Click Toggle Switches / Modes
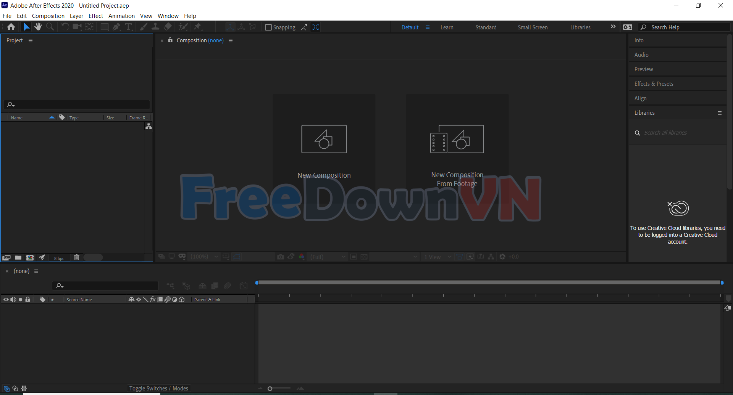 [x=158, y=388]
